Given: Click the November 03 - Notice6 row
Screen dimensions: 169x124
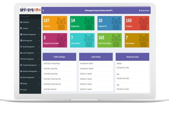Looking at the screenshot, I should pyautogui.click(x=96, y=69).
